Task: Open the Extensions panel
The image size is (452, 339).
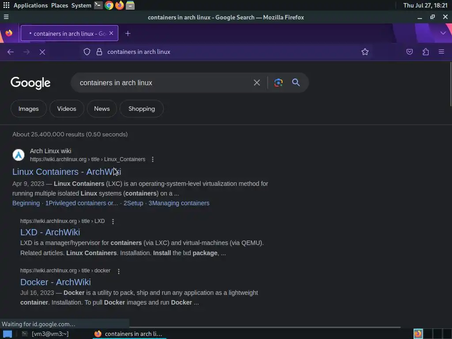Action: (x=426, y=52)
